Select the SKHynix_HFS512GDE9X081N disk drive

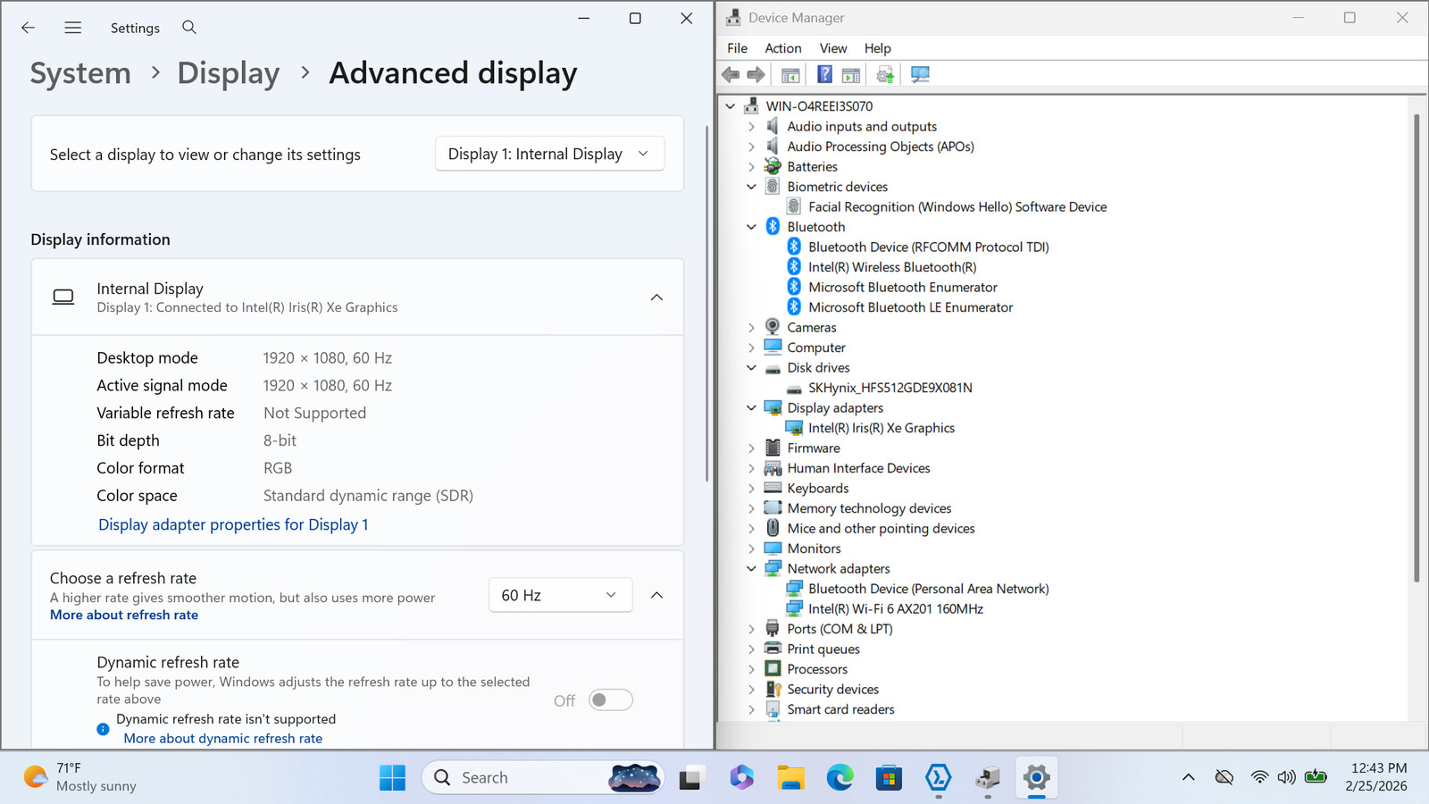(890, 388)
